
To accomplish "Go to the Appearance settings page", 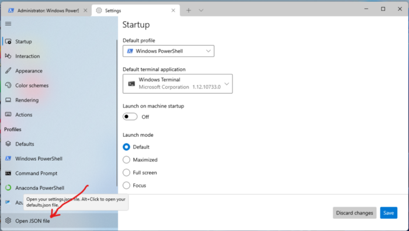I will coord(59,71).
